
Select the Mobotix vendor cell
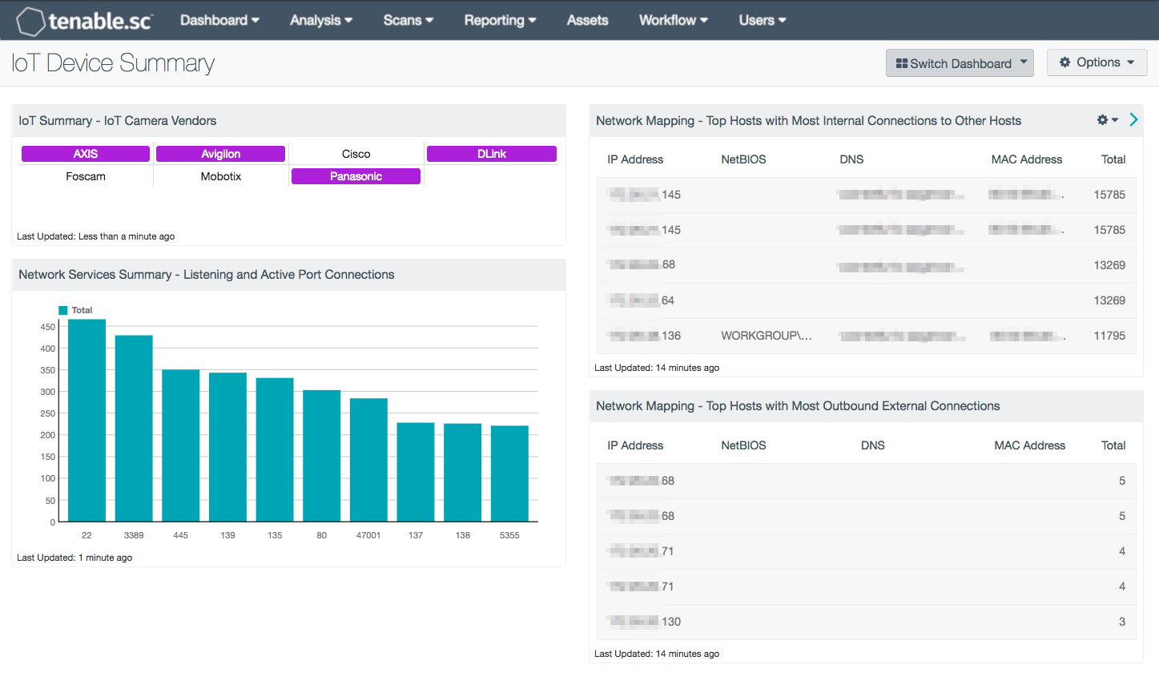click(220, 176)
